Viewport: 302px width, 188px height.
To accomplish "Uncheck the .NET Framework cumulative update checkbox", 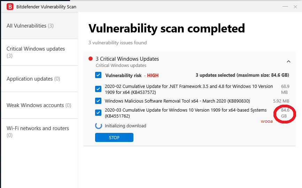I will [x=98, y=89].
